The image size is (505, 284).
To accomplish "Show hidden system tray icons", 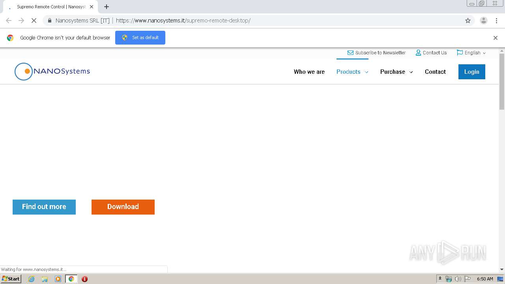I will [x=440, y=279].
